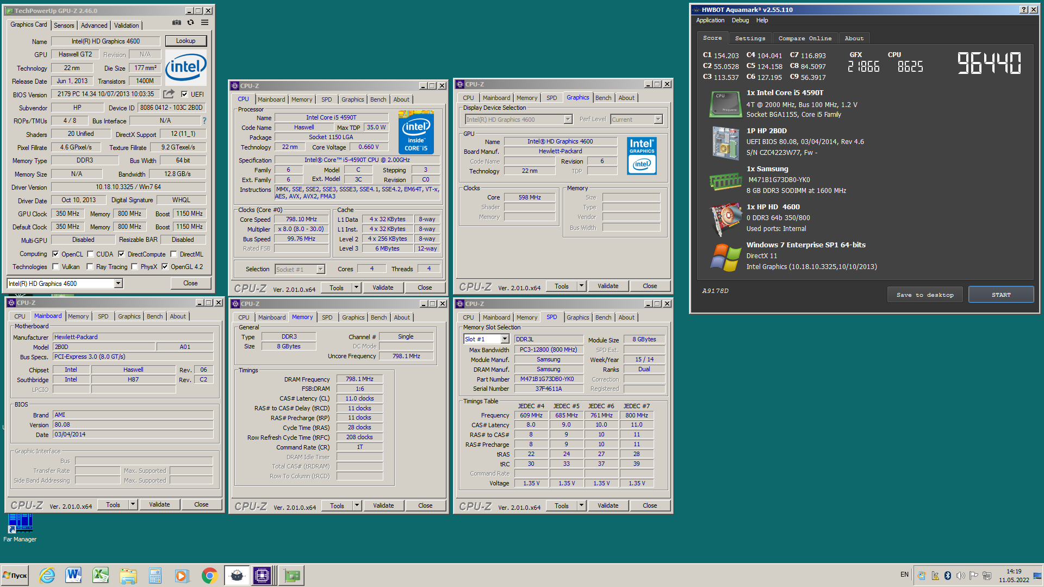Viewport: 1044px width, 587px height.
Task: Toggle the Vulkan checkbox
Action: click(55, 266)
